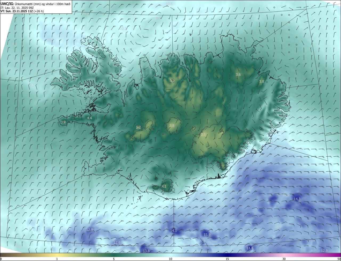This screenshot has width=341, height=261.
Task: Click the '1' tick on color scale
Action: 57,259
